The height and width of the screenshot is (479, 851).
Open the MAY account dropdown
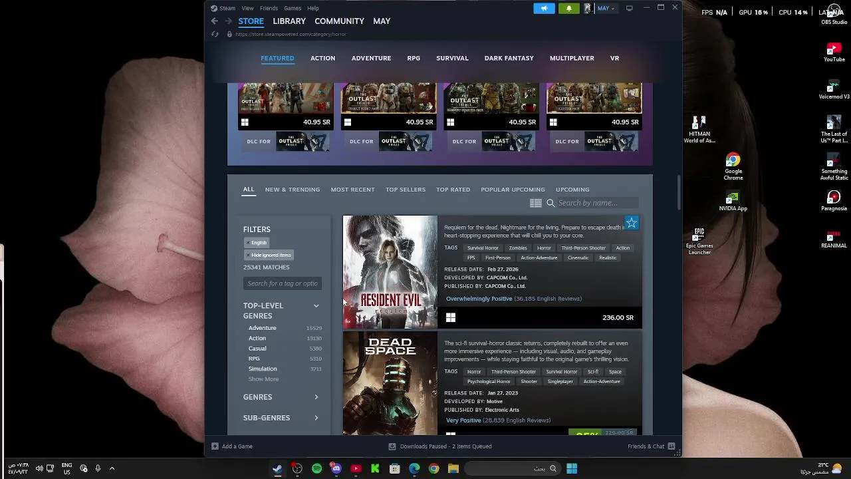coord(606,8)
